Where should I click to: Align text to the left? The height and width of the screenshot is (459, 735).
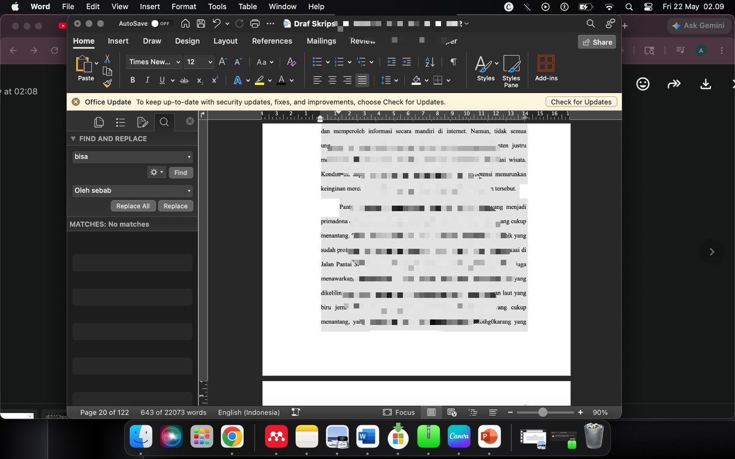(317, 80)
